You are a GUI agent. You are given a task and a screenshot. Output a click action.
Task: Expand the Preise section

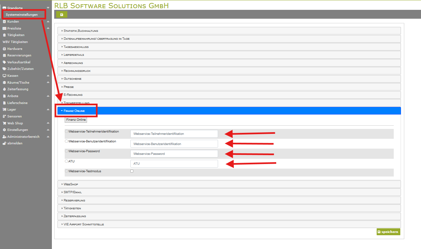[x=229, y=87]
